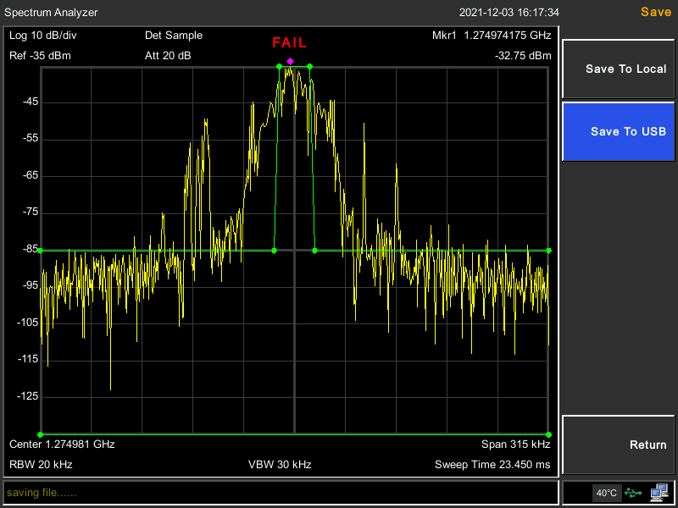Click the -105 y-axis scale label
Viewport: 678px width, 508px height.
pos(27,323)
